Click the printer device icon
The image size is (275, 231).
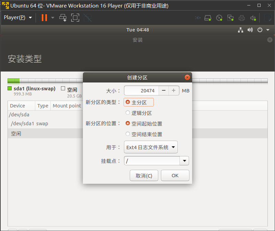coord(242,18)
